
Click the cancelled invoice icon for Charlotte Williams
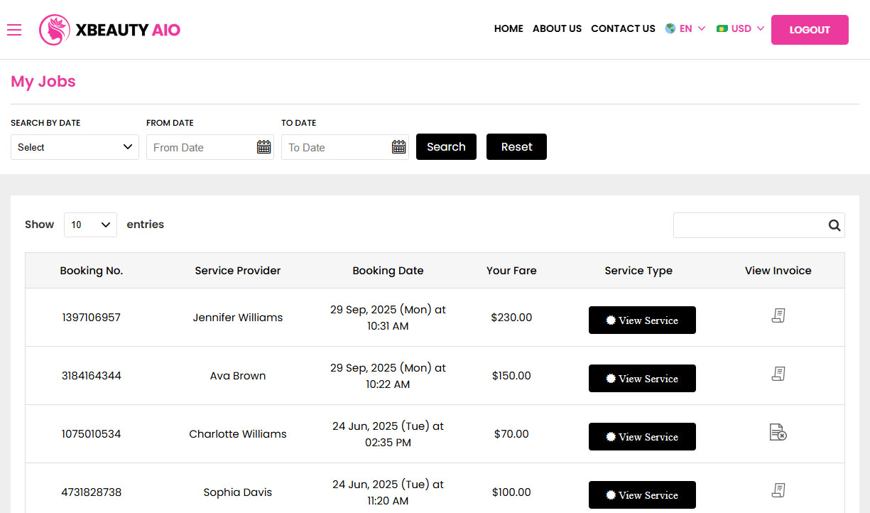(x=778, y=432)
